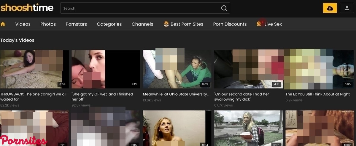Click the yellow upload cloud button
Image resolution: width=356 pixels, height=146 pixels.
[x=330, y=8]
